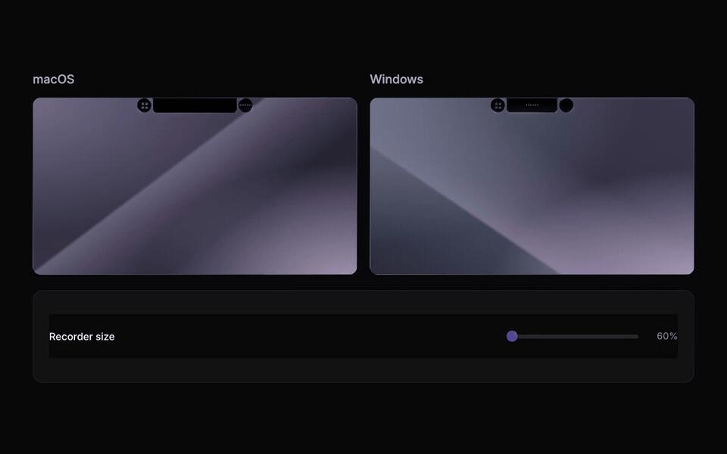727x454 pixels.
Task: Click the blank circle button in Windows preview
Action: [x=566, y=105]
